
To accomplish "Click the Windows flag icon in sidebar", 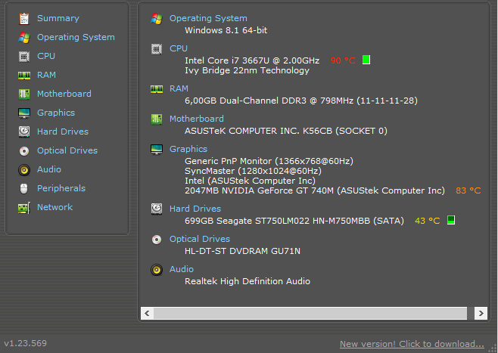I will click(24, 38).
